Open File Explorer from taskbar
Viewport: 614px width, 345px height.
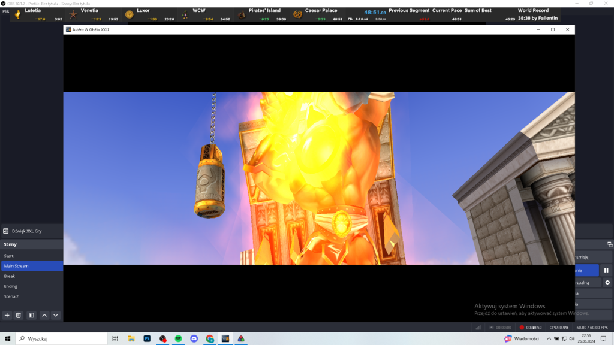coord(131,339)
